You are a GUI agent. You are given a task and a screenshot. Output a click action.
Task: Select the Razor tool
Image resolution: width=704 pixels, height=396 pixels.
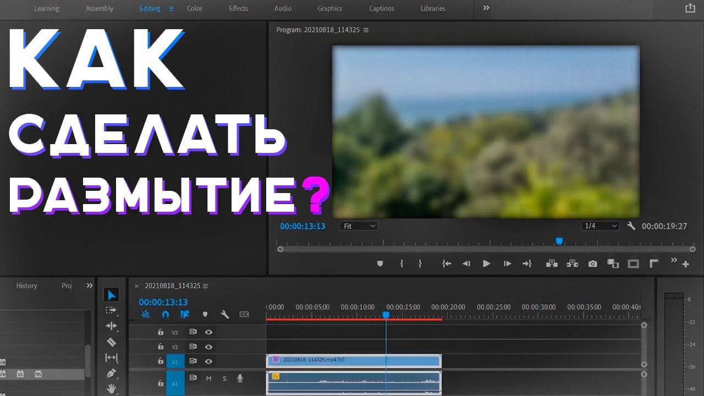click(111, 342)
